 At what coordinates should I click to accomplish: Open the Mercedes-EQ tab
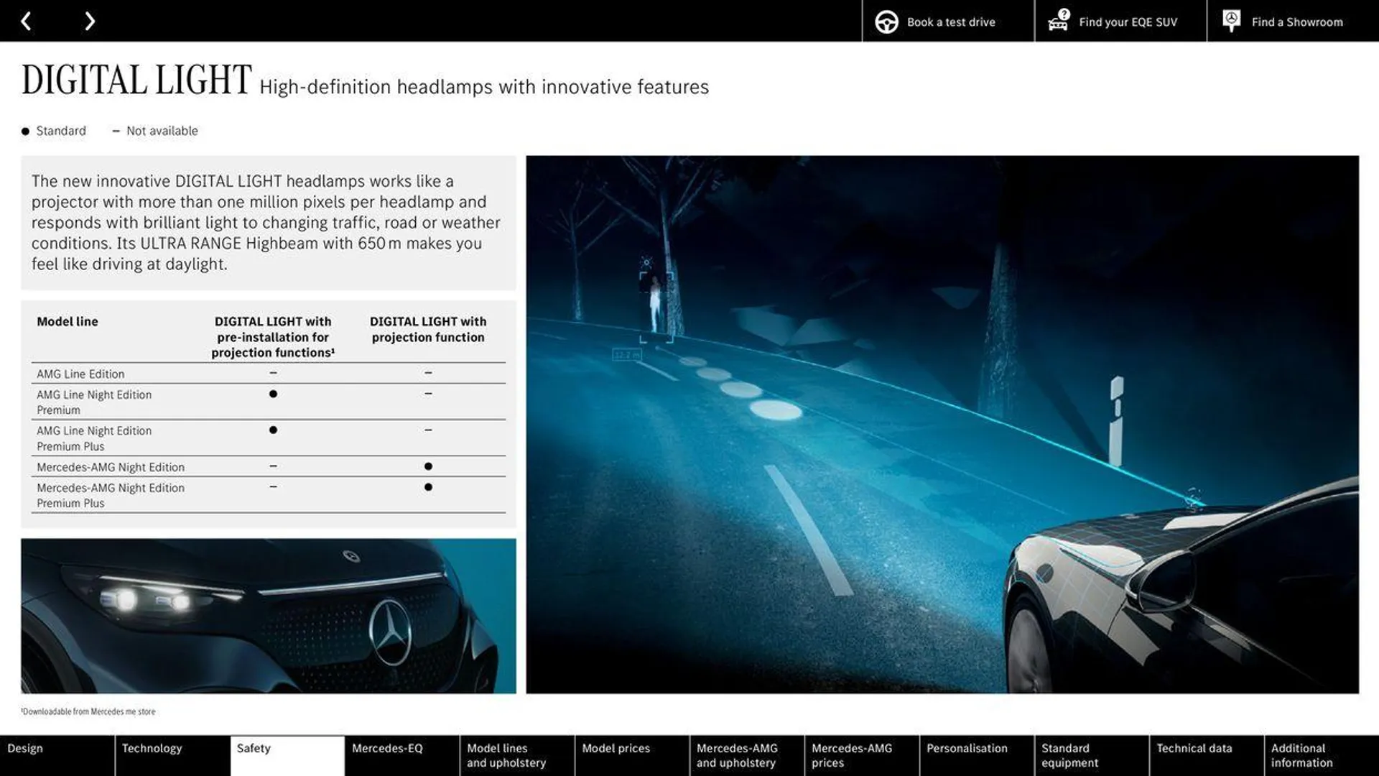[x=402, y=755]
